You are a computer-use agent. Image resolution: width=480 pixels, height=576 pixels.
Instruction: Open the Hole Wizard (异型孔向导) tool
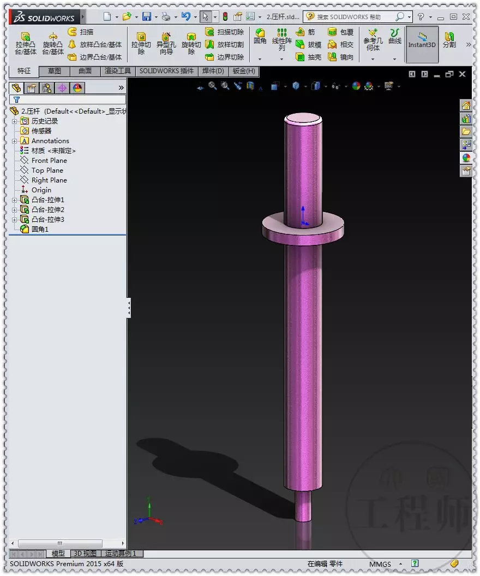click(x=166, y=43)
